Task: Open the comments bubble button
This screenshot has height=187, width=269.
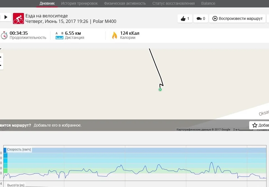Action: [x=201, y=18]
